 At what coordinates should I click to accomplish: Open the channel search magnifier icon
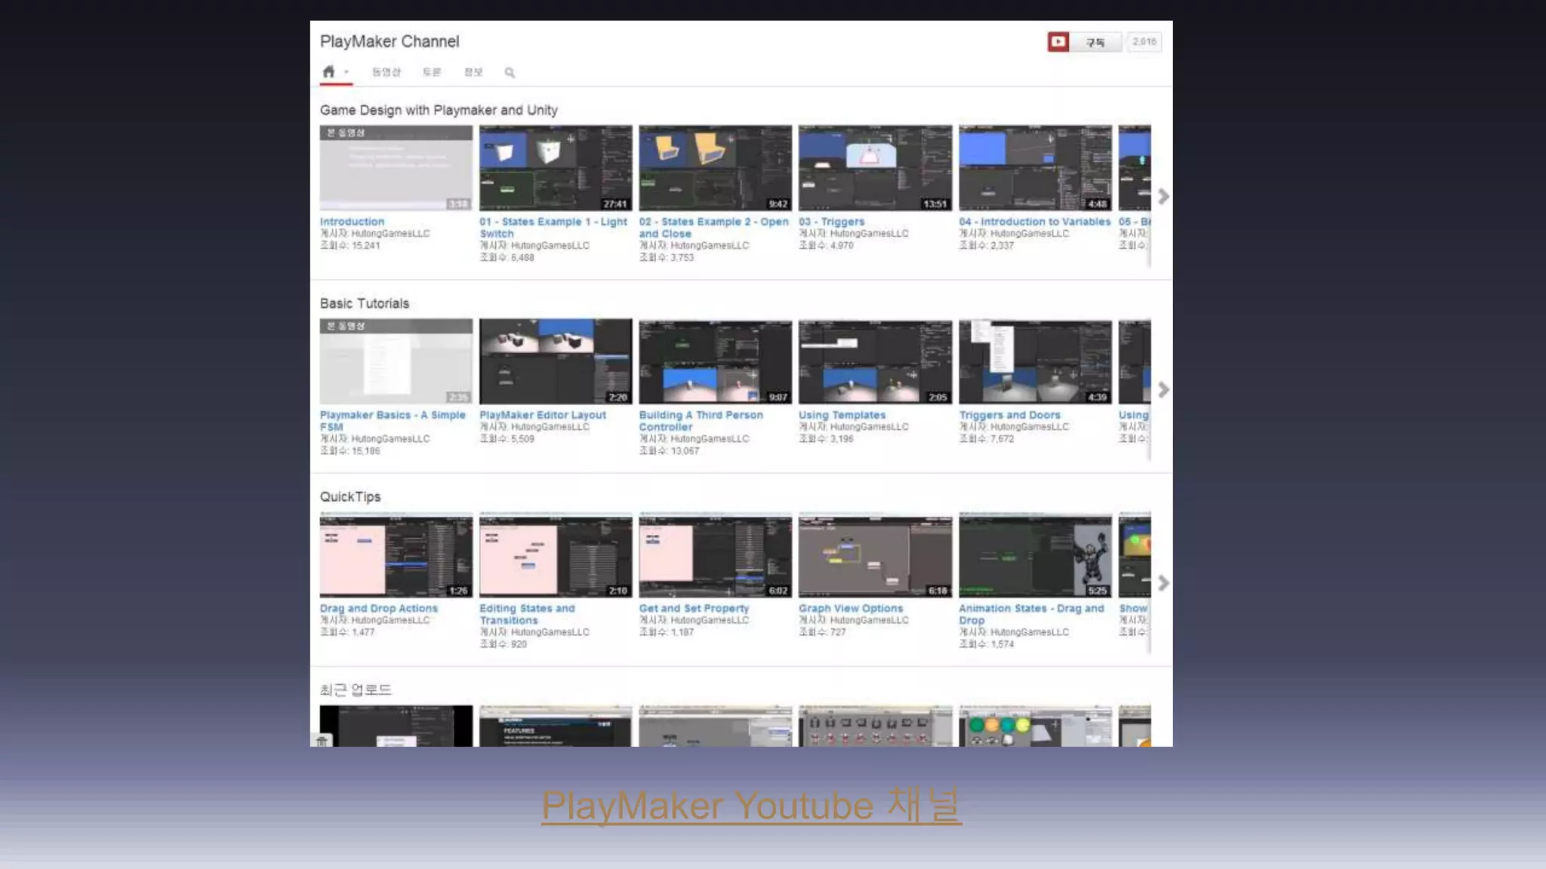(510, 72)
